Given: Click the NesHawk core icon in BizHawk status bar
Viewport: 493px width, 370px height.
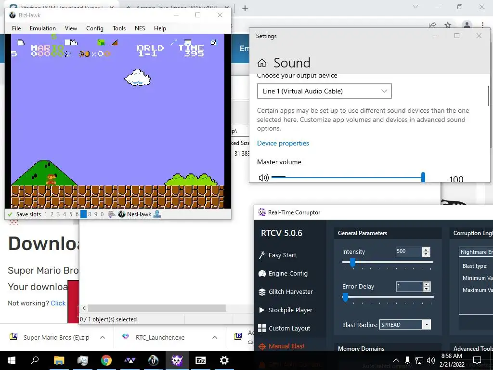Looking at the screenshot, I should click(x=122, y=214).
